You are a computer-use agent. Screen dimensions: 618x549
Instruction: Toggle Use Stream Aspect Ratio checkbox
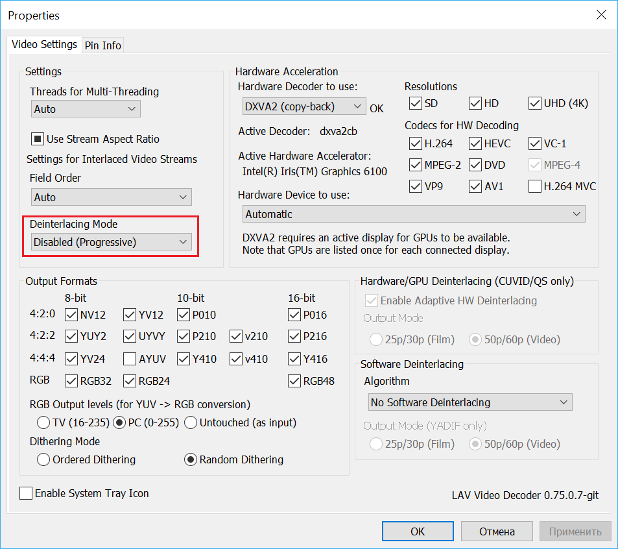point(38,139)
